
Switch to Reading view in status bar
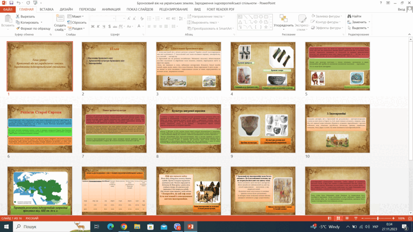[x=347, y=218]
